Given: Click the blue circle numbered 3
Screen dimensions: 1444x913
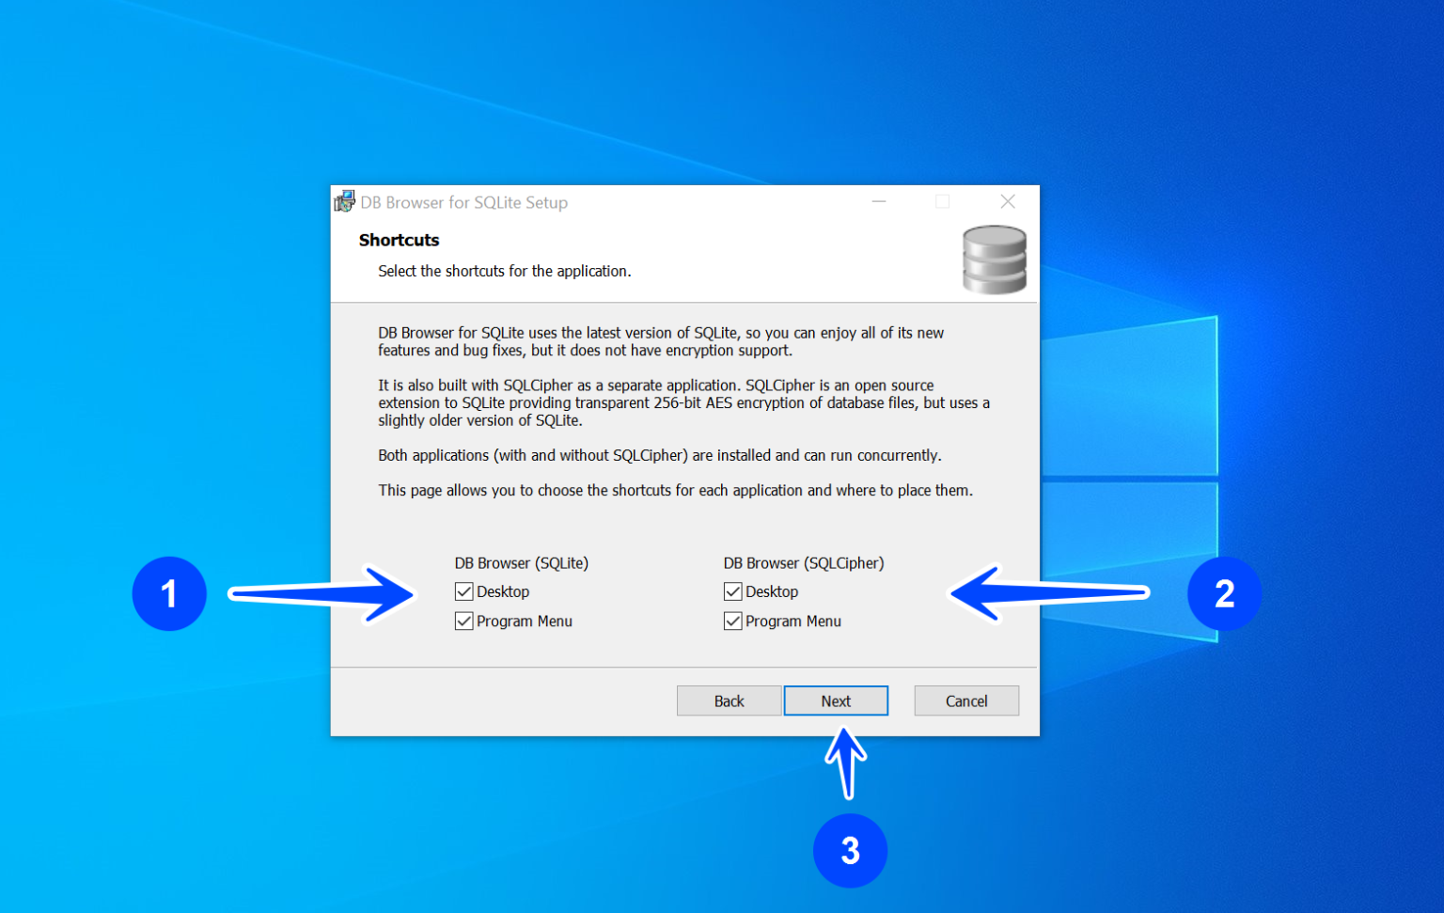Looking at the screenshot, I should coord(850,850).
